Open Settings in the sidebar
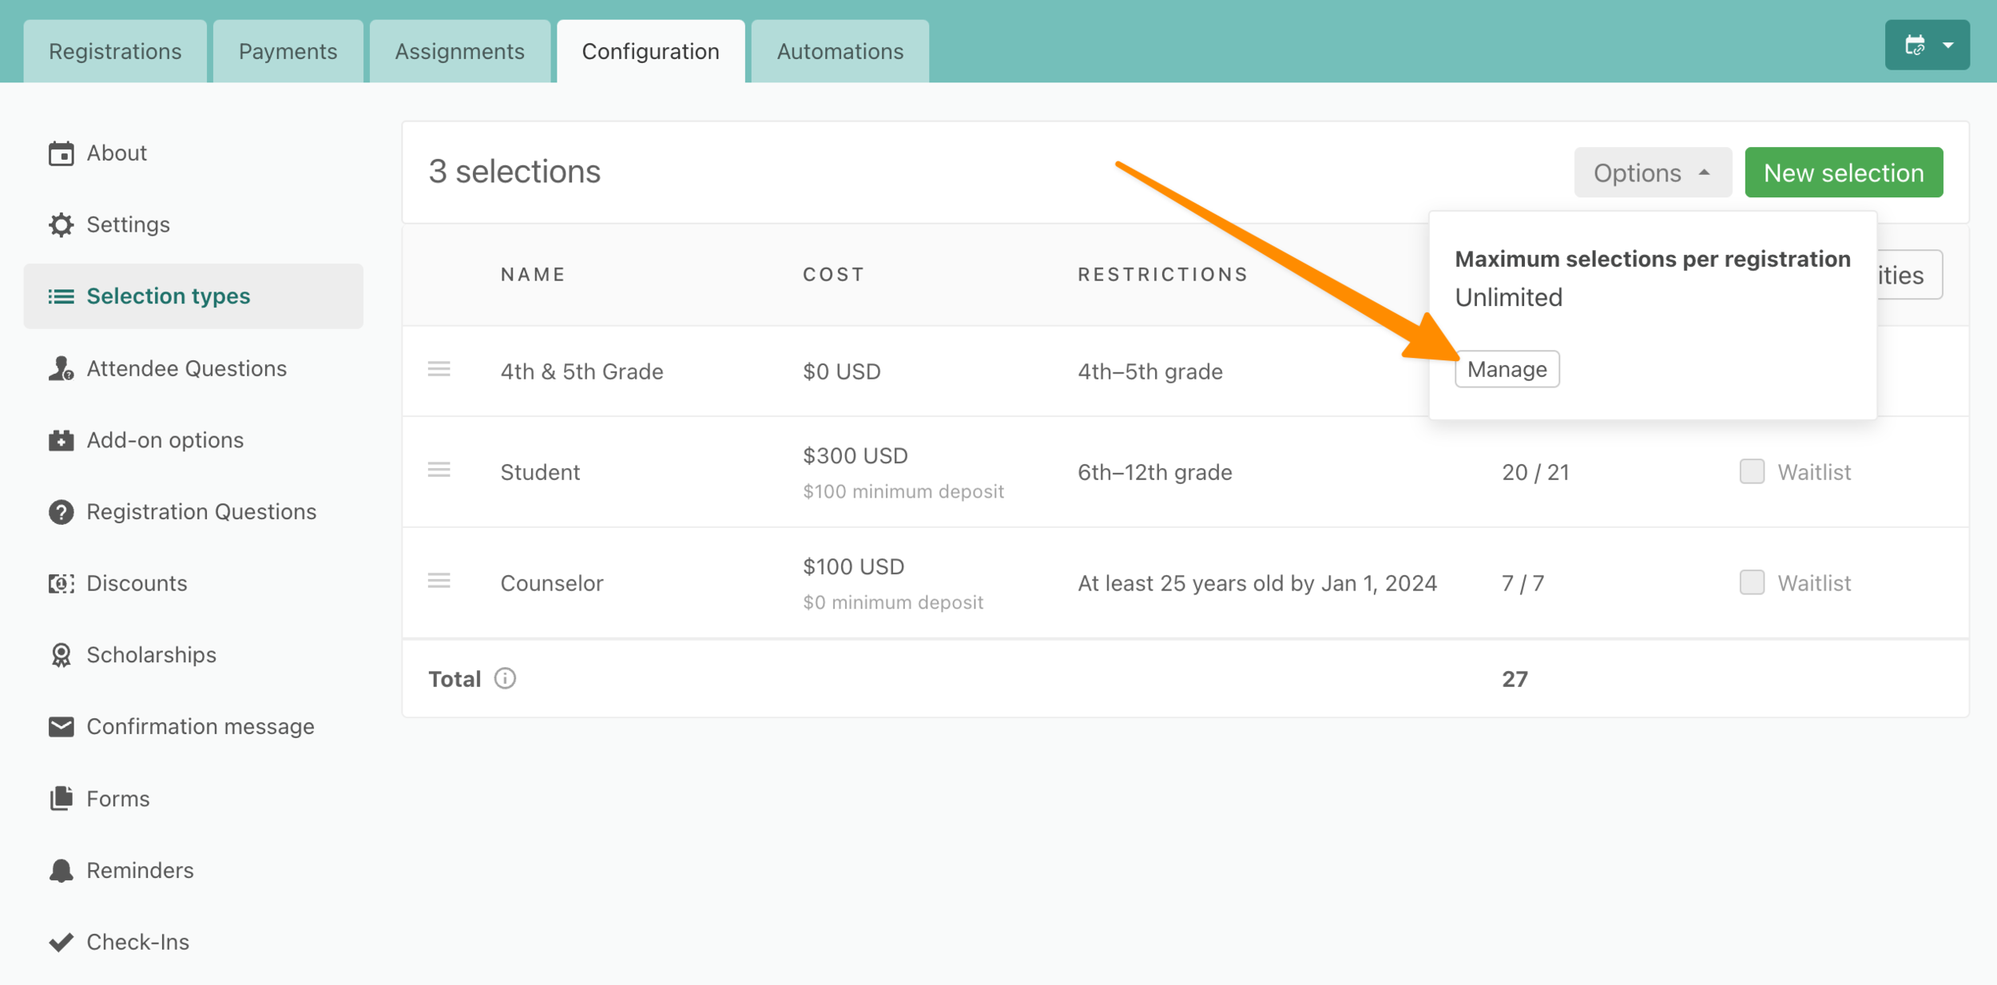Screen dimensions: 1997x985 coord(193,224)
